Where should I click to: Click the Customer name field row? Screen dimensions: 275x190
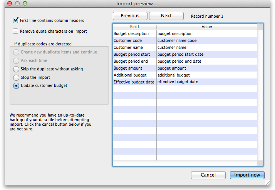[129, 48]
